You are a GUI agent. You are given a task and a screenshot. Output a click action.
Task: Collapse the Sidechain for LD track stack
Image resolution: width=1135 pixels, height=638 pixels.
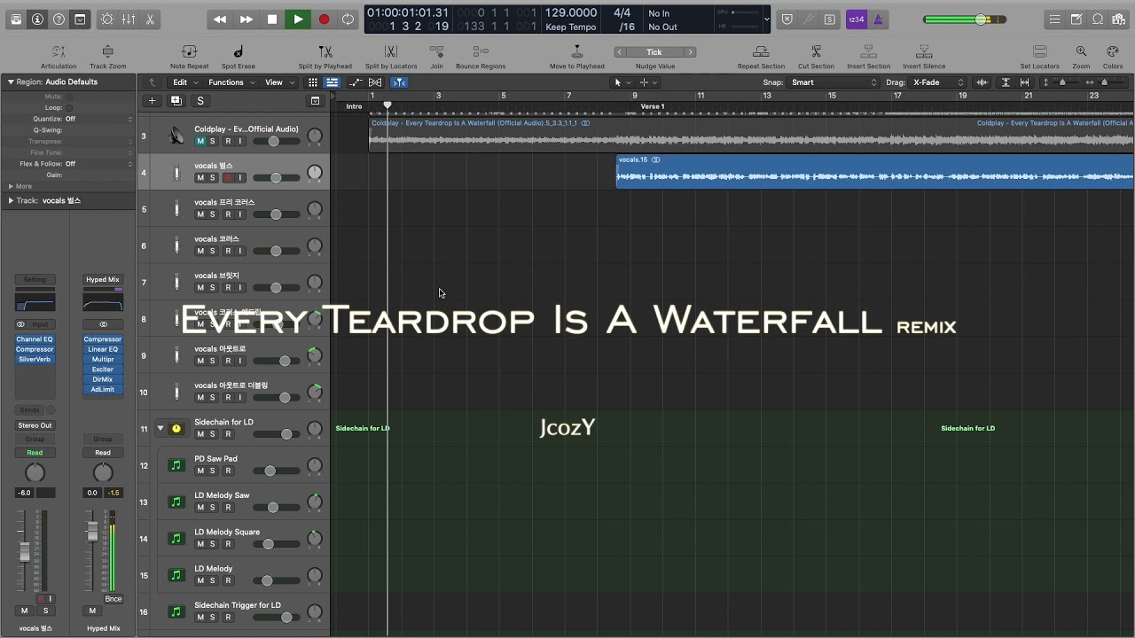tap(160, 428)
